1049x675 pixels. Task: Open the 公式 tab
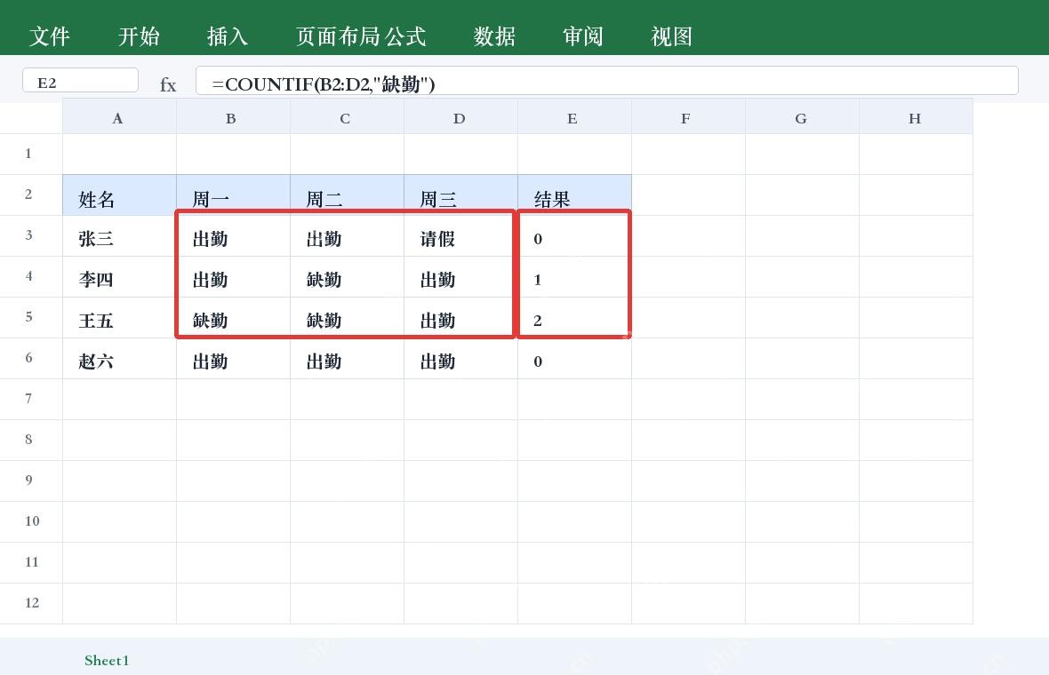point(405,36)
